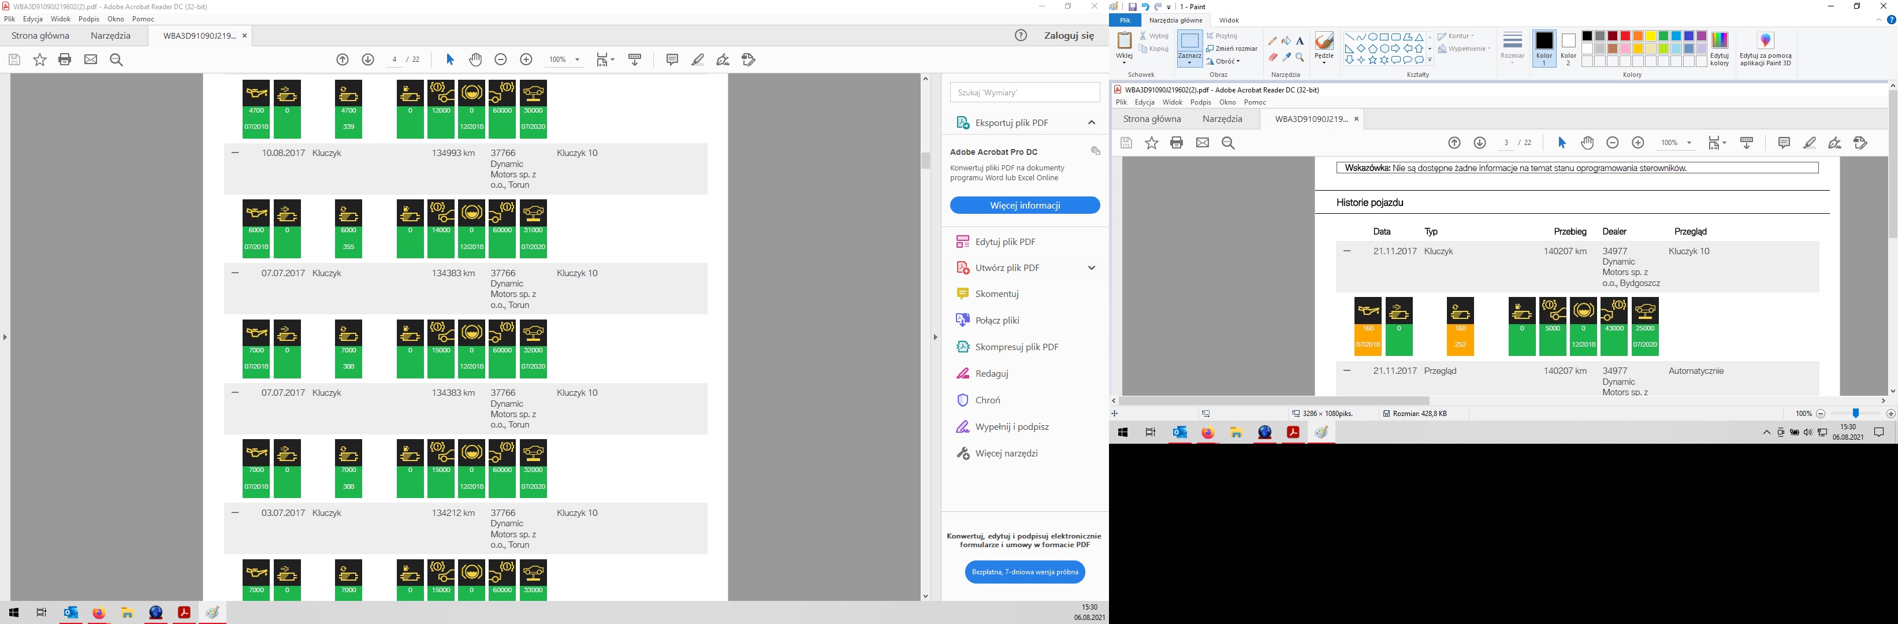This screenshot has height=624, width=1898.
Task: Open the Obróć dropdown in Paint
Action: point(1224,61)
